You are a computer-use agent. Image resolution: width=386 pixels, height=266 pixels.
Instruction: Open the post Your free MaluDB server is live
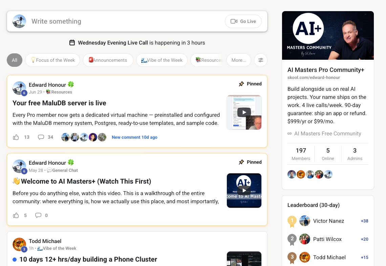[x=59, y=103]
